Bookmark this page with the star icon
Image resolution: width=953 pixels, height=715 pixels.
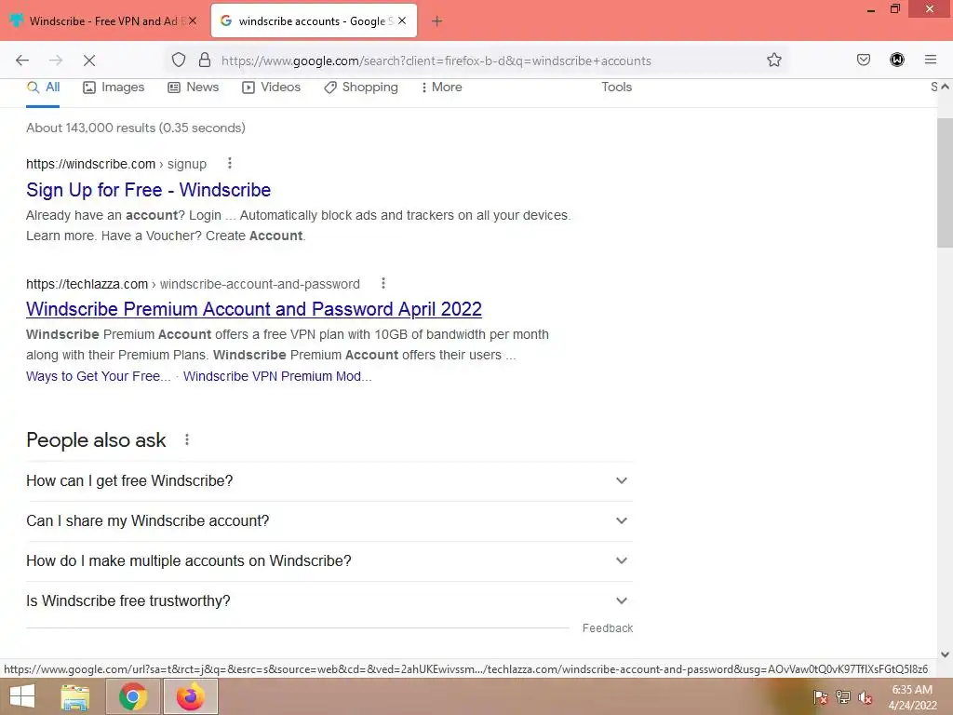click(773, 60)
